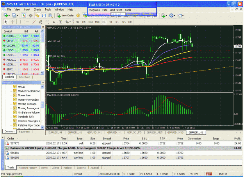Image resolution: width=244 pixels, height=177 pixels.
Task: Click Navigator scroll-up arrow
Action: (42, 87)
